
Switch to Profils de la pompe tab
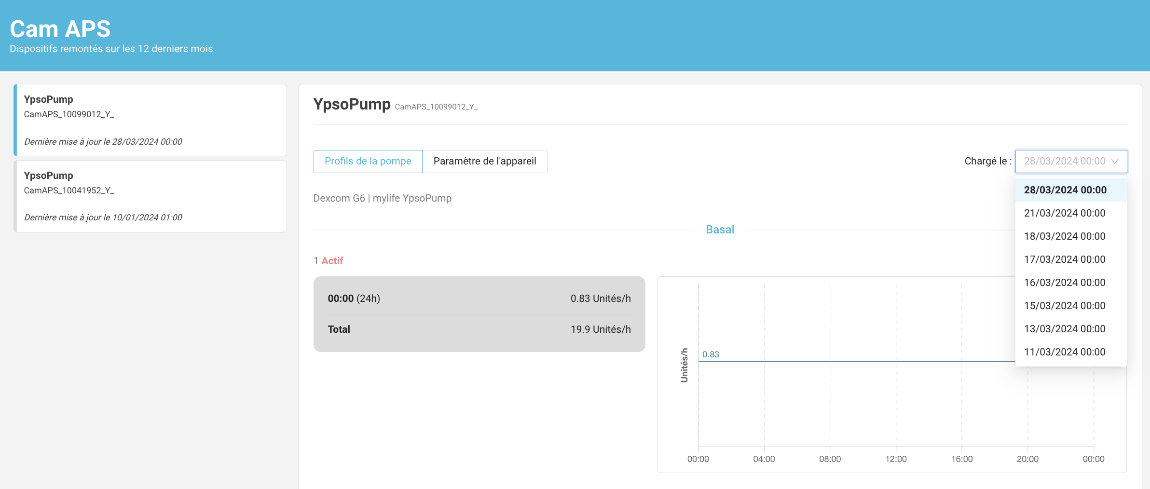coord(368,162)
